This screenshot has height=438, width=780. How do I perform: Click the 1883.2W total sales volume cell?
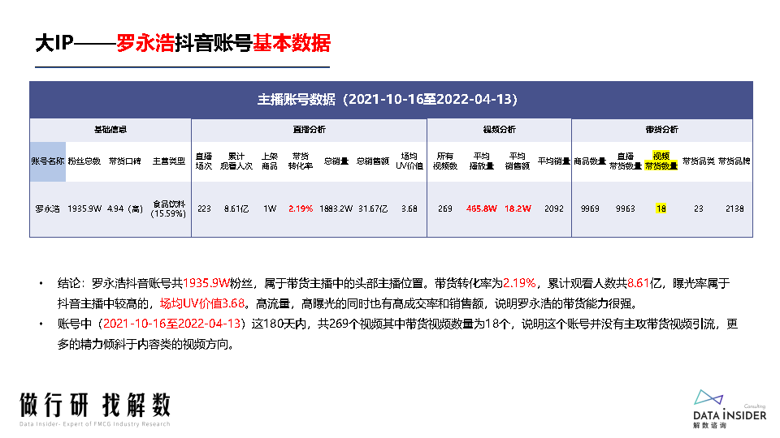tap(336, 209)
